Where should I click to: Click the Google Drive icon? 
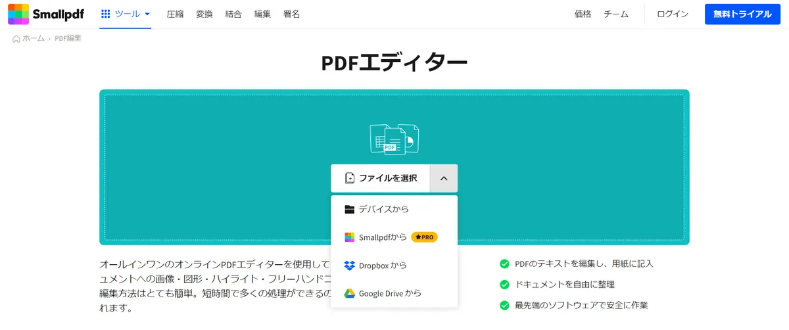350,293
